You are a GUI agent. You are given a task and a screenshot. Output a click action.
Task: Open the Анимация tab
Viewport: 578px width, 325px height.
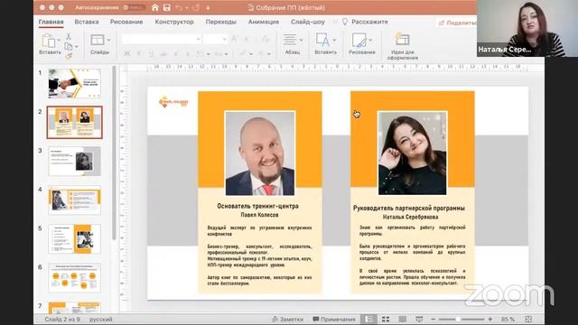(264, 22)
